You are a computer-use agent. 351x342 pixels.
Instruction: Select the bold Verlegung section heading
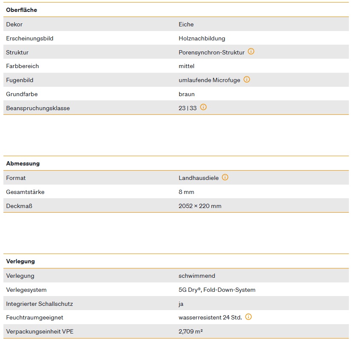click(x=20, y=262)
